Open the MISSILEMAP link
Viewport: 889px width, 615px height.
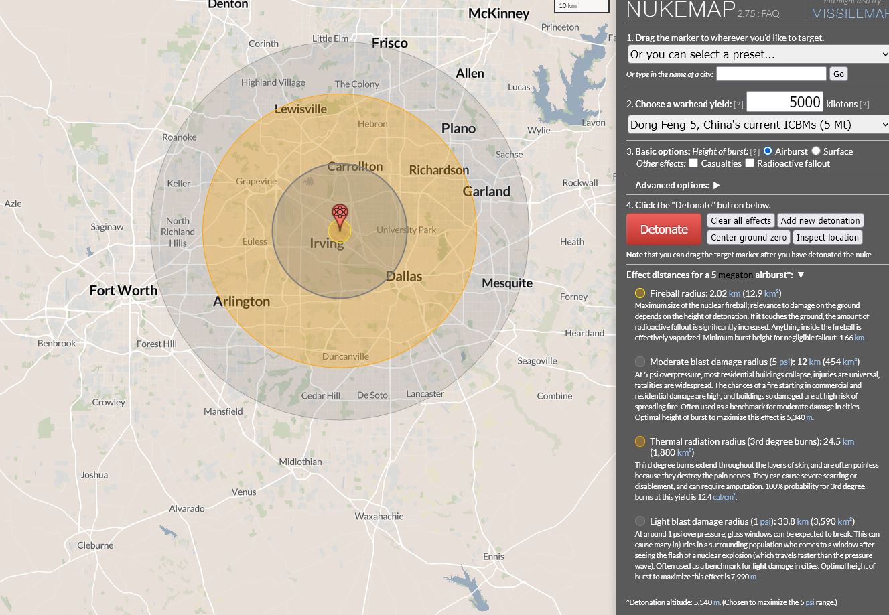click(x=849, y=13)
